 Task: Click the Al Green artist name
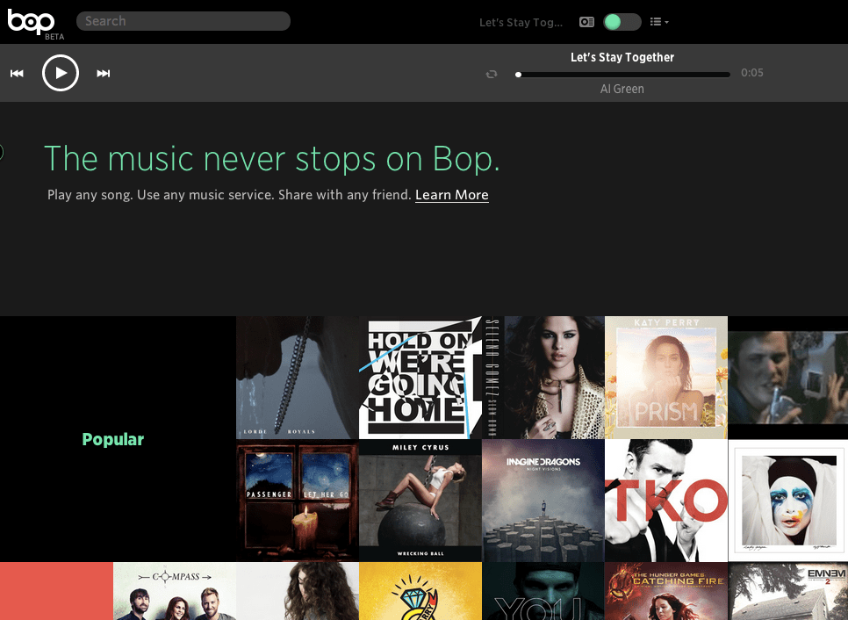(622, 89)
